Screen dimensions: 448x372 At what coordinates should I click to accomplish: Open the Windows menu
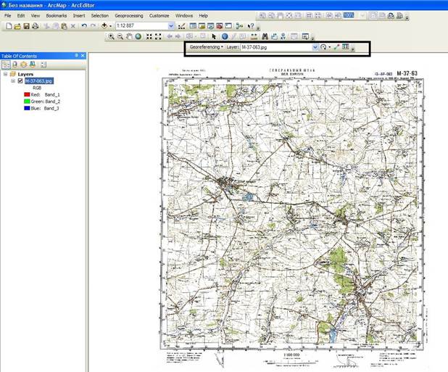point(184,16)
